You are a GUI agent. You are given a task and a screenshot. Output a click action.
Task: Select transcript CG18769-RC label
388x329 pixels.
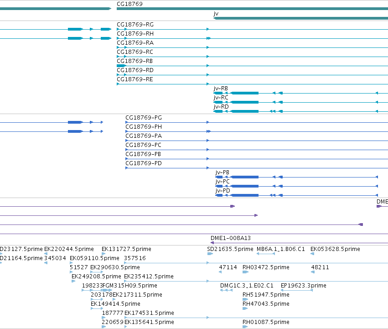[x=135, y=52]
